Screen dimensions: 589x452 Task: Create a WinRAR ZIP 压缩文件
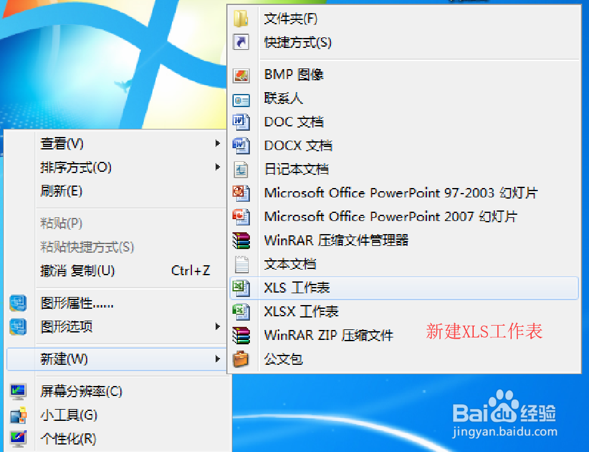(404, 336)
